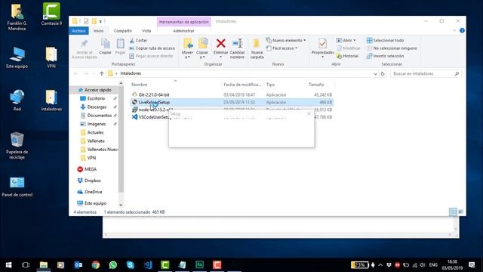
Task: Open the Este equipo desktop icon
Action: click(x=17, y=57)
